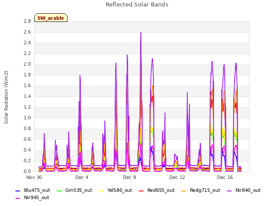Click the Reflected Solar Bands chart title

coord(137,5)
